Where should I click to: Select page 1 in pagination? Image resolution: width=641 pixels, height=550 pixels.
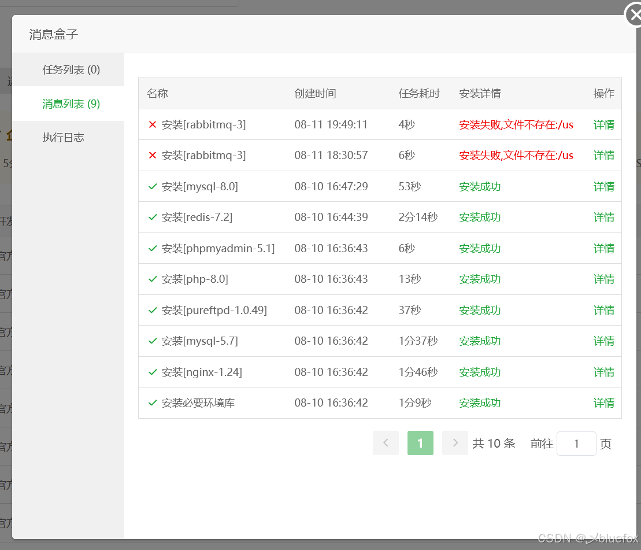click(x=420, y=443)
